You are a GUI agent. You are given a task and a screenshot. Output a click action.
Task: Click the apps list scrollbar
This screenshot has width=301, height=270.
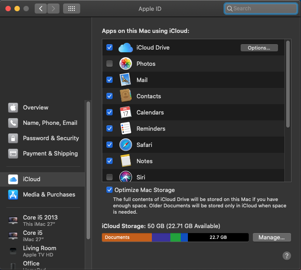pos(288,84)
